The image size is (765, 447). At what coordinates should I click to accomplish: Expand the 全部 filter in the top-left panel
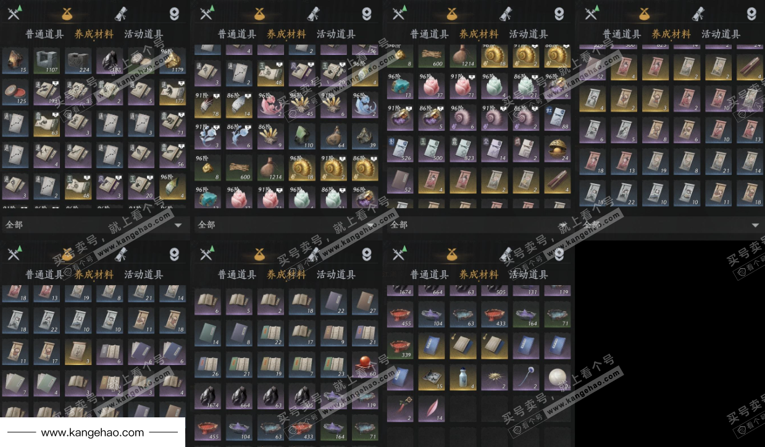tap(94, 225)
